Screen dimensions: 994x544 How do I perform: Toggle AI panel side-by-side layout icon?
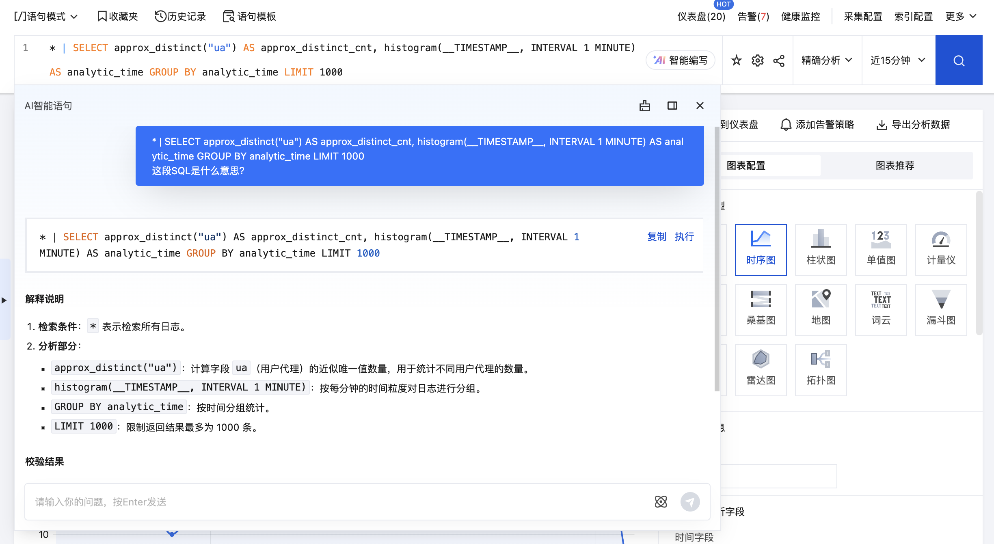[672, 106]
